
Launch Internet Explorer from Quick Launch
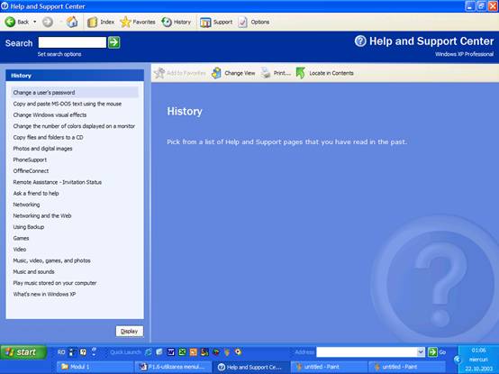[149, 352]
